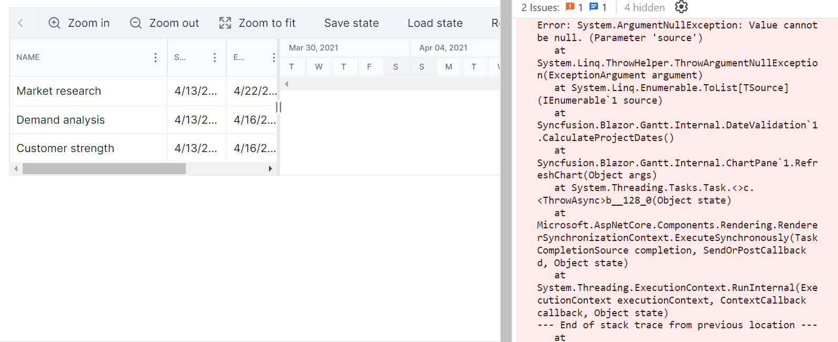Open start date column menu dots

tap(214, 57)
